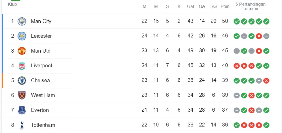Click the Tottenham club crest
This screenshot has width=282, height=133.
pyautogui.click(x=22, y=125)
